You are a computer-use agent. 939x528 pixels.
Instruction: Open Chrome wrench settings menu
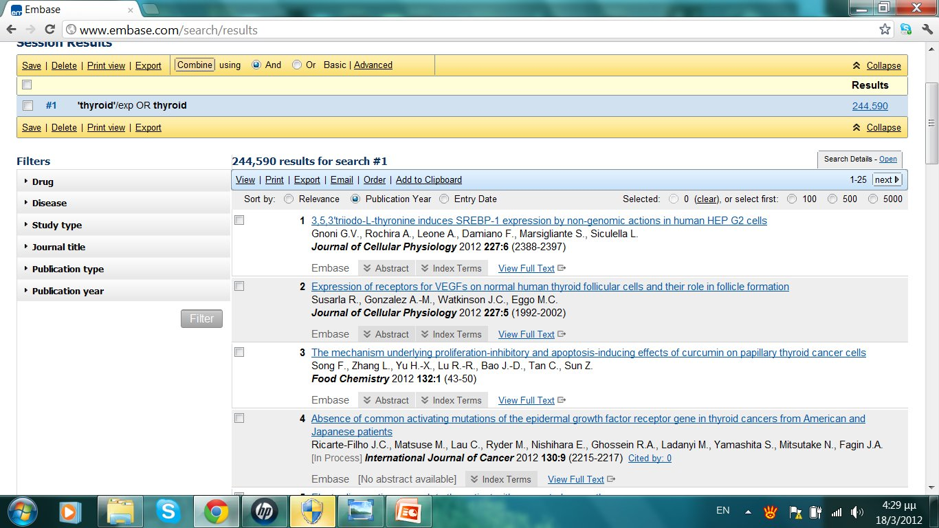927,30
